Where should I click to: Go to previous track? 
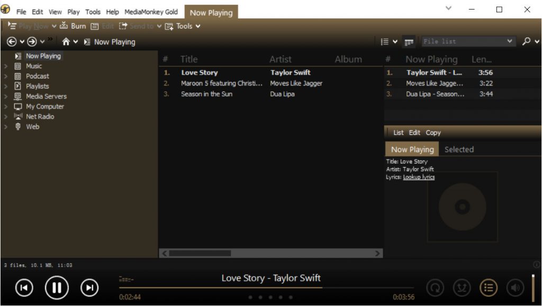pyautogui.click(x=24, y=287)
